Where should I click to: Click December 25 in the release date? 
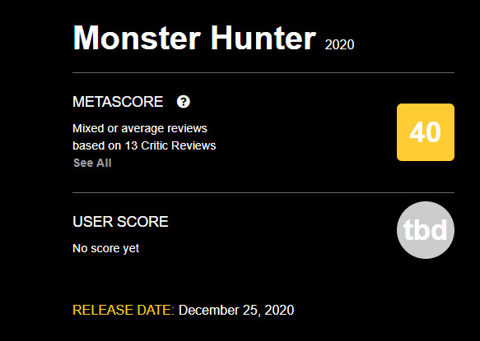(218, 310)
